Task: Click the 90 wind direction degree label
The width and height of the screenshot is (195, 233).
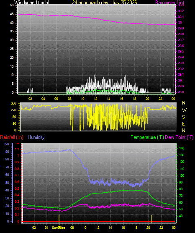Action: point(14,123)
